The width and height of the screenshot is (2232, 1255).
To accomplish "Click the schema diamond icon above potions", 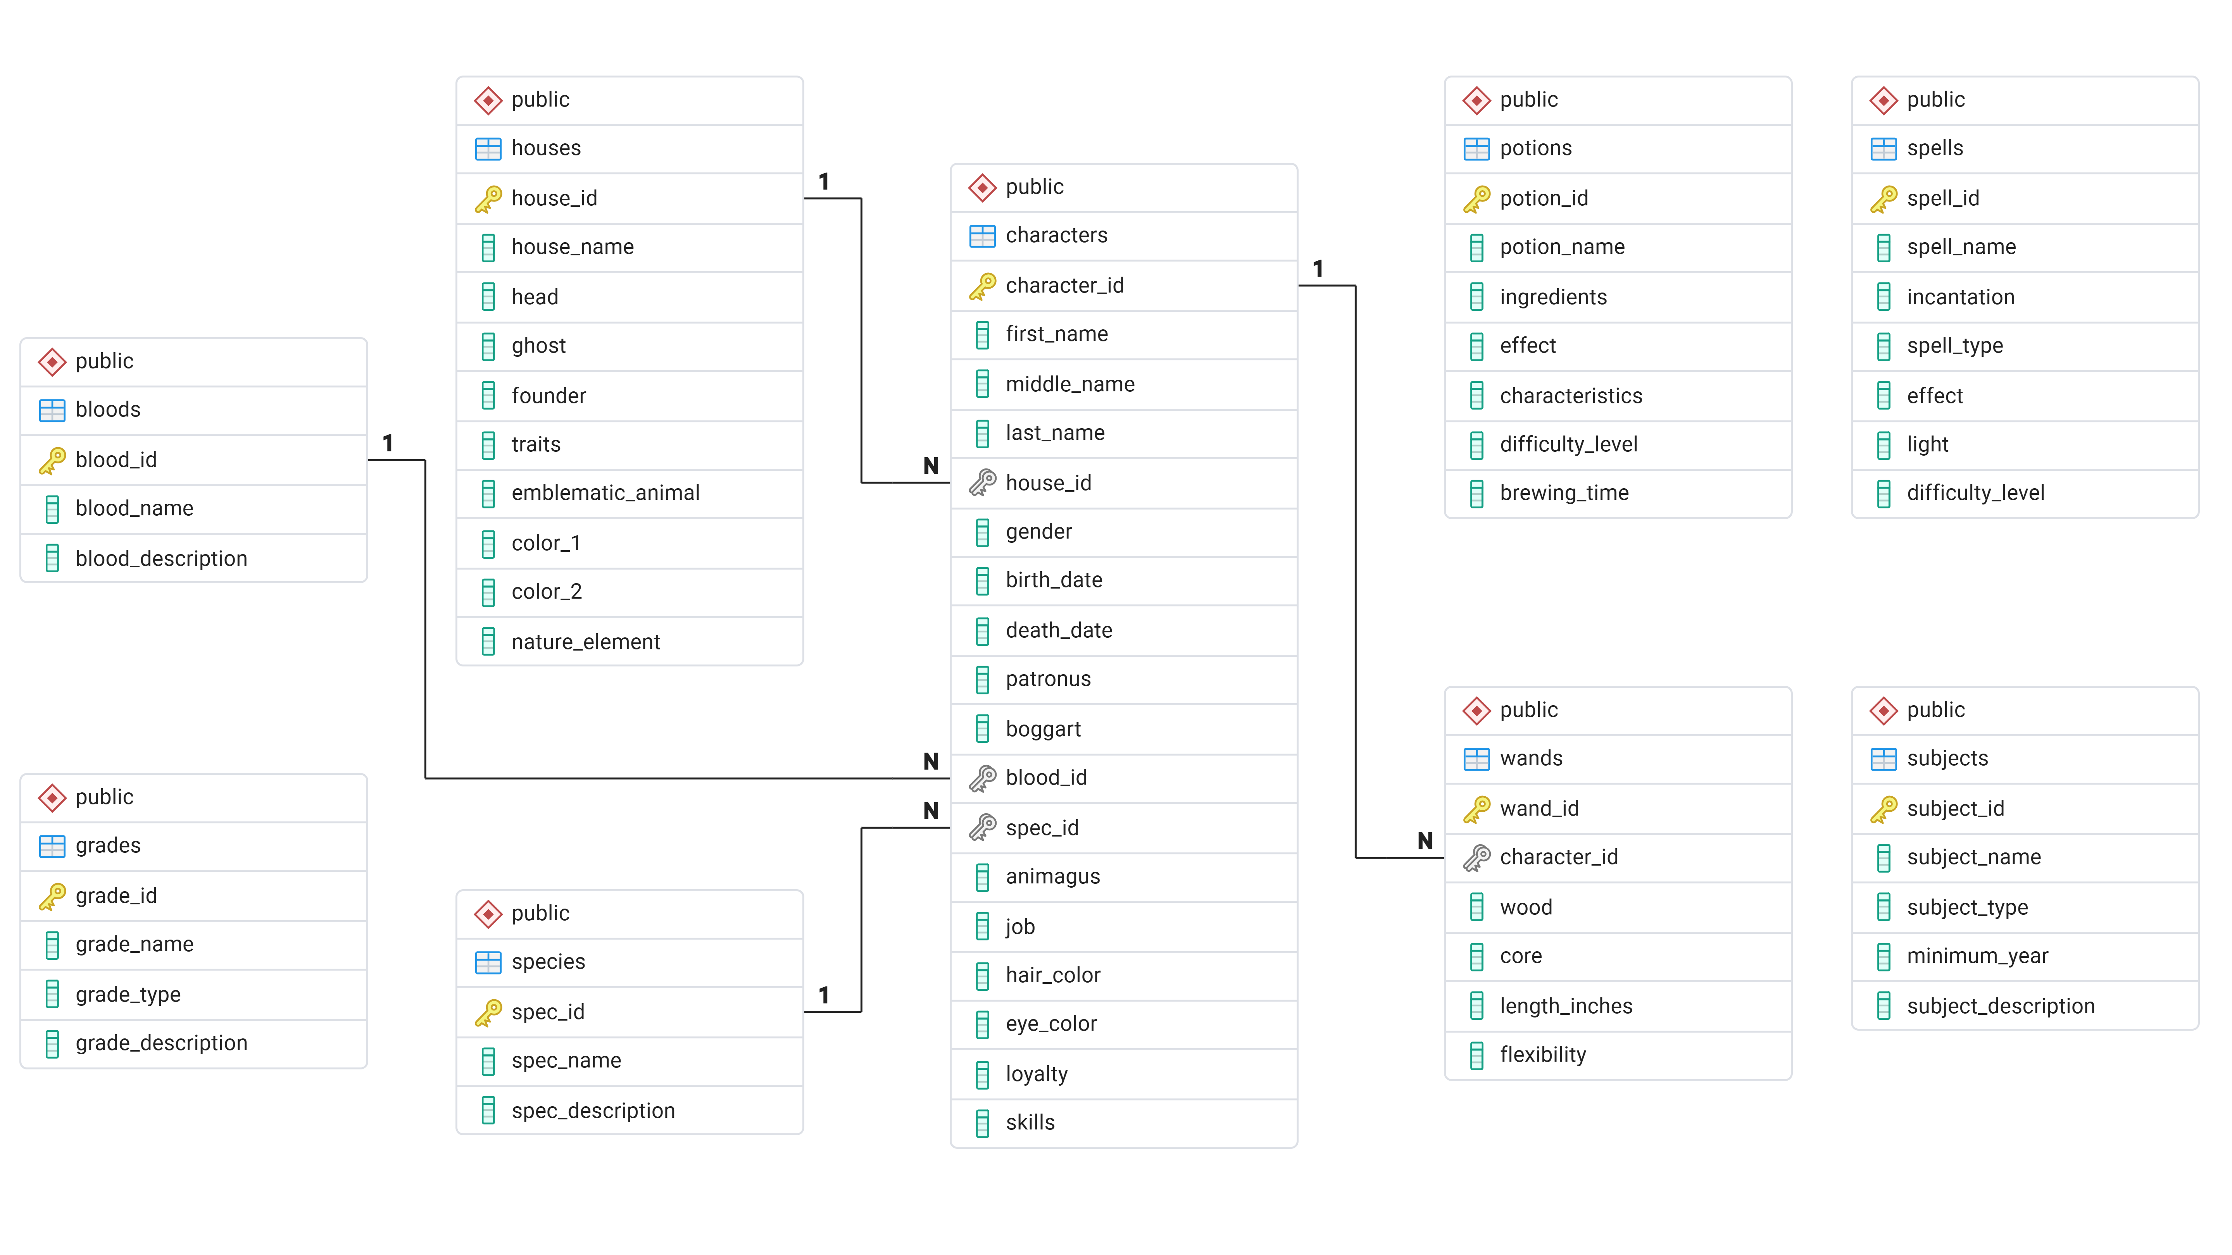I will point(1476,100).
